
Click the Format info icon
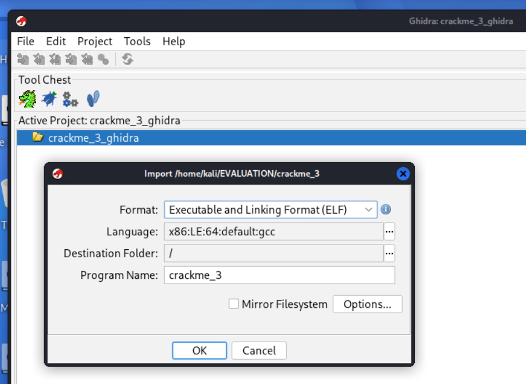point(386,210)
